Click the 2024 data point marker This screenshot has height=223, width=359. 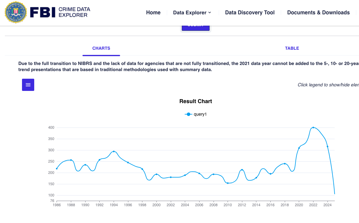(x=328, y=146)
